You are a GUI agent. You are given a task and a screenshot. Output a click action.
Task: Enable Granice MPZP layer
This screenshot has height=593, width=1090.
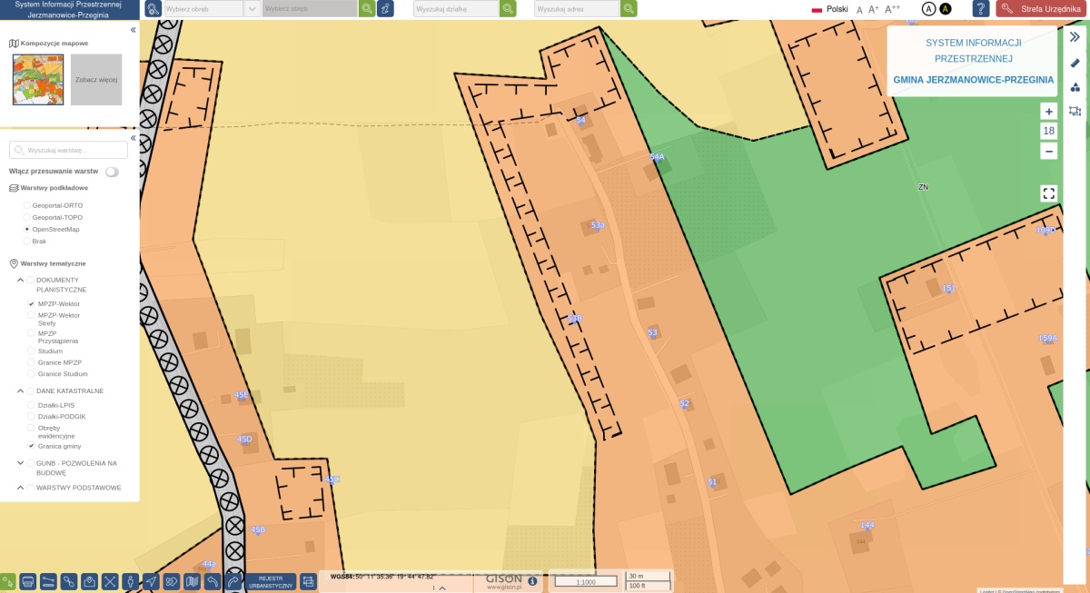[x=31, y=362]
